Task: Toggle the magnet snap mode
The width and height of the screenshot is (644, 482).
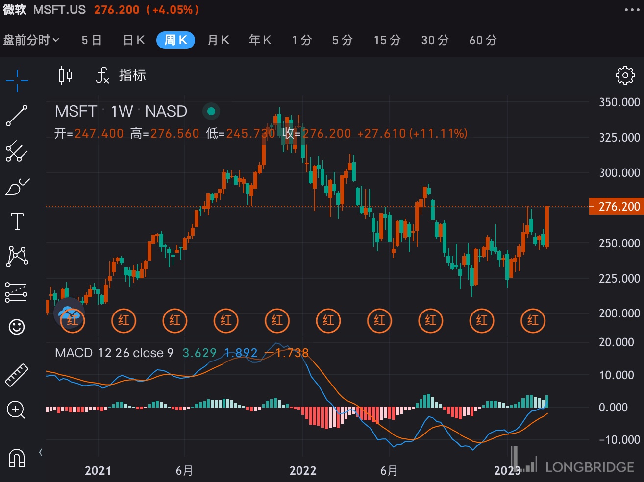Action: tap(17, 458)
